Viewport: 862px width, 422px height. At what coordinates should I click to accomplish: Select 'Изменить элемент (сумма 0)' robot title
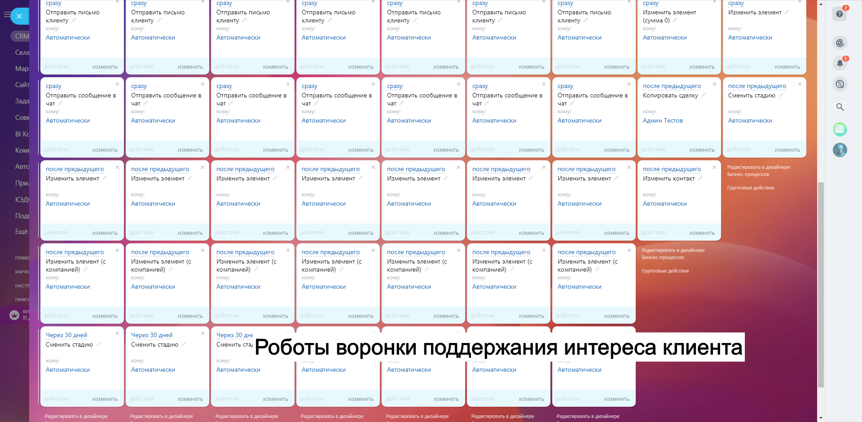point(669,16)
